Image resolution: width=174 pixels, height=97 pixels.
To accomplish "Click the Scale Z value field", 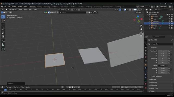I will (x=163, y=73).
